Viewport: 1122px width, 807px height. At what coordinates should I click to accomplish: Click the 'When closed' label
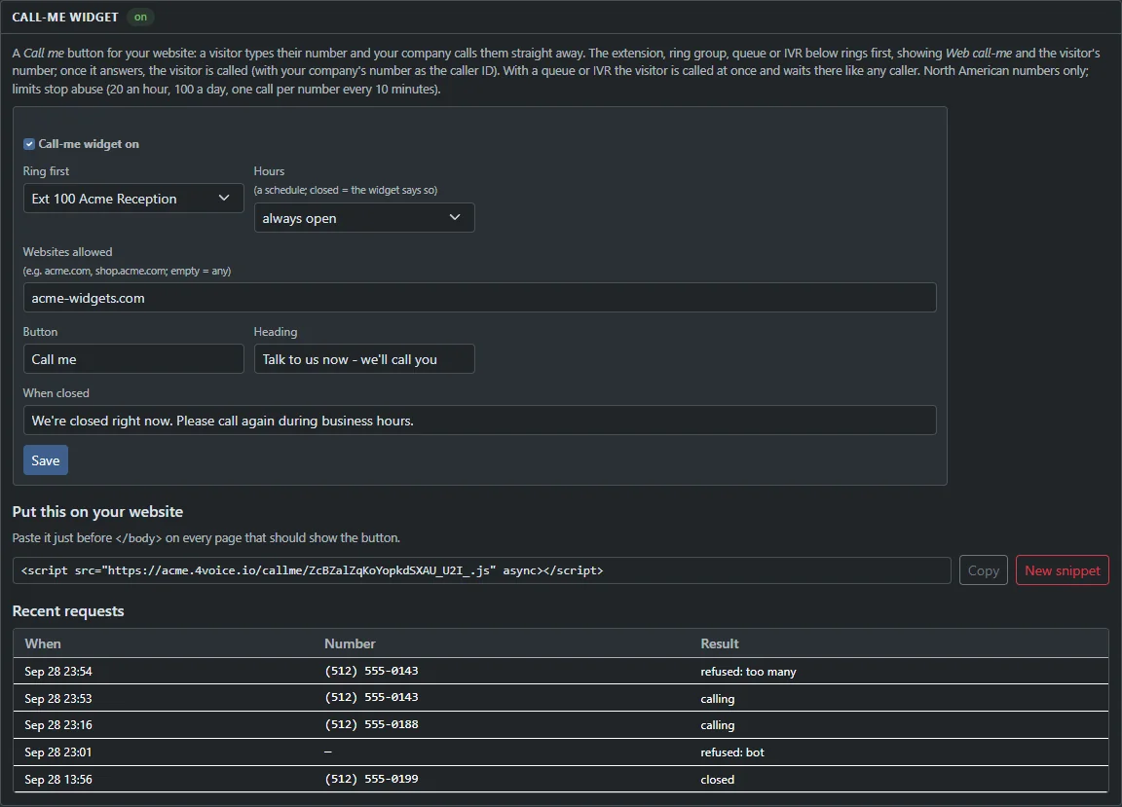click(56, 392)
